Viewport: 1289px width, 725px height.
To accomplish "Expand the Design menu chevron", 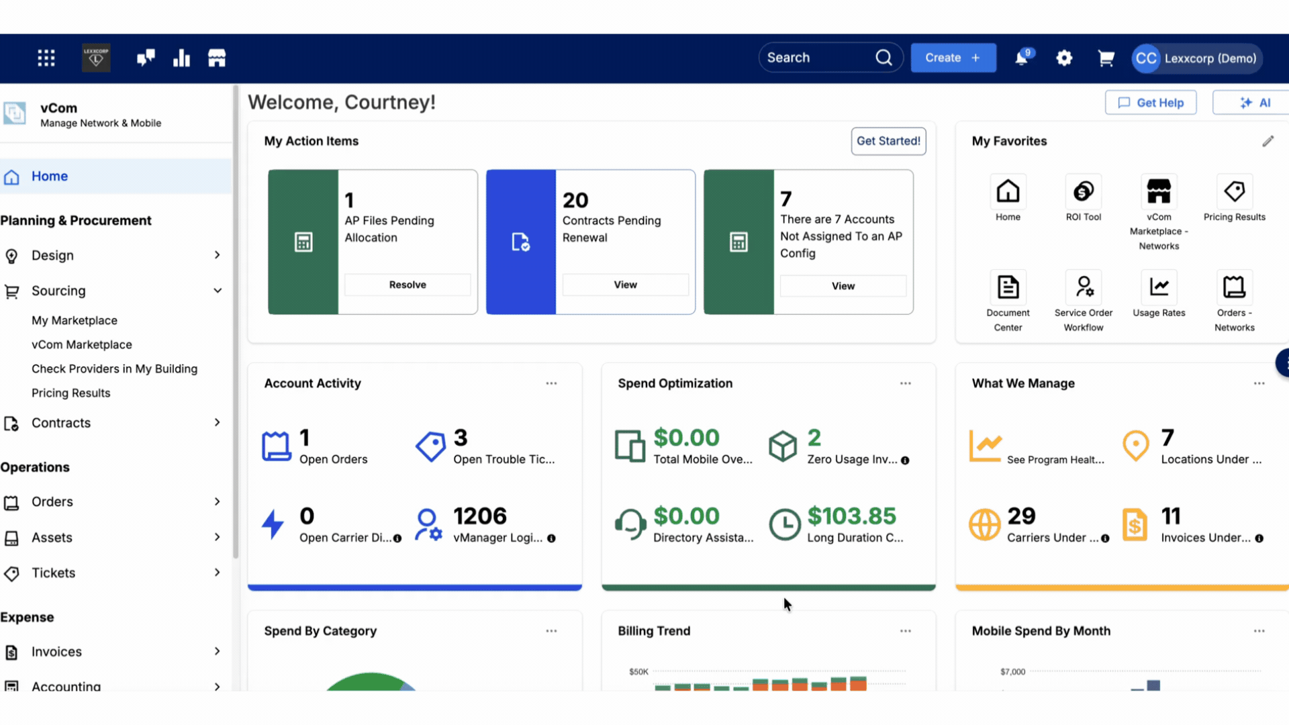I will 217,255.
